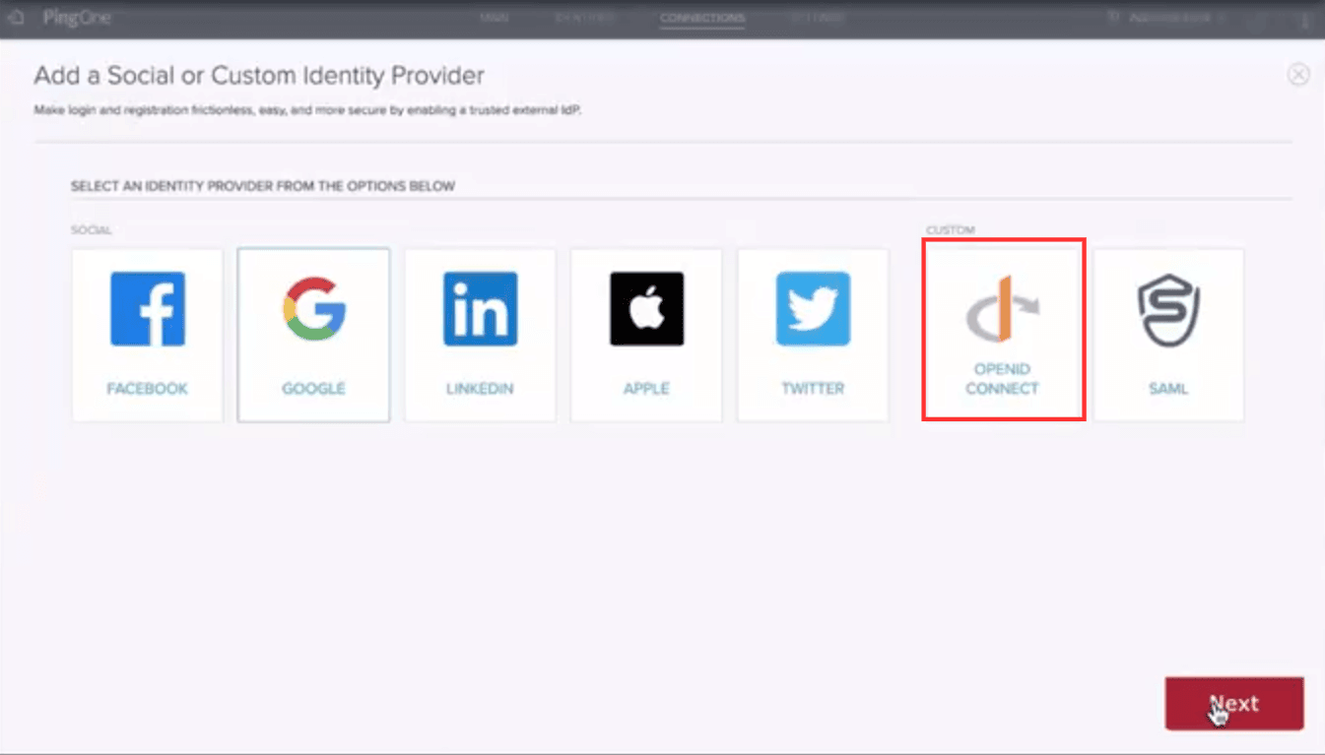Dismiss the dialog with the X button
The image size is (1325, 755).
[x=1298, y=74]
